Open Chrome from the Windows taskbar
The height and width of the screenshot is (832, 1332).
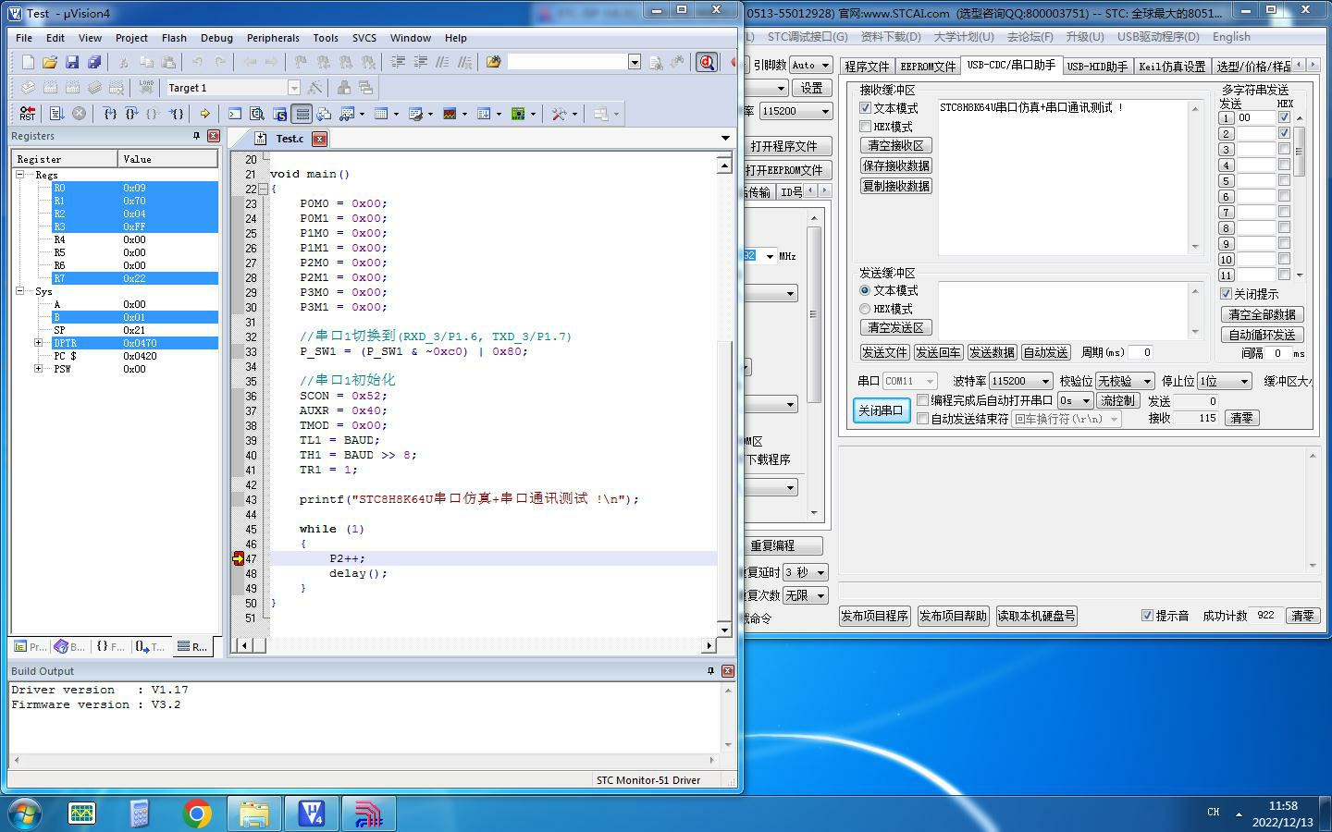click(x=197, y=814)
